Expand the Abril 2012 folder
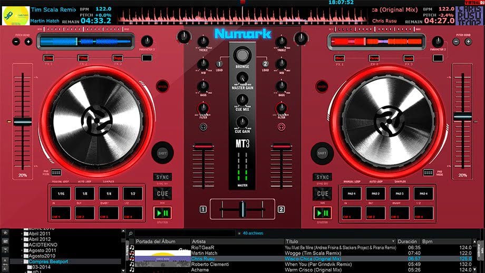The height and width of the screenshot is (273, 485). pyautogui.click(x=22, y=239)
